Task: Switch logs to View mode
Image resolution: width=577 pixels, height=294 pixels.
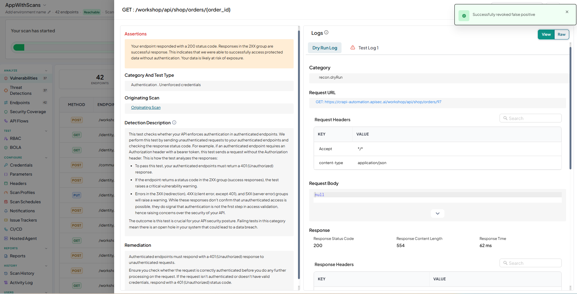Action: 546,34
